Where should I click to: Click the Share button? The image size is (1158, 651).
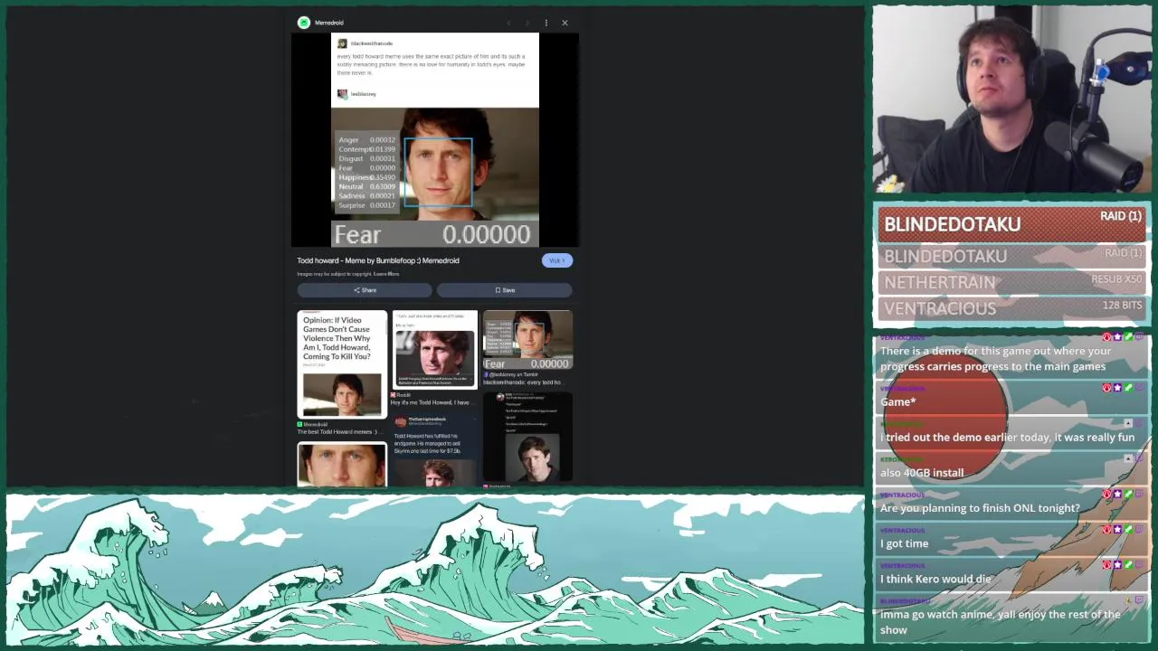point(365,290)
